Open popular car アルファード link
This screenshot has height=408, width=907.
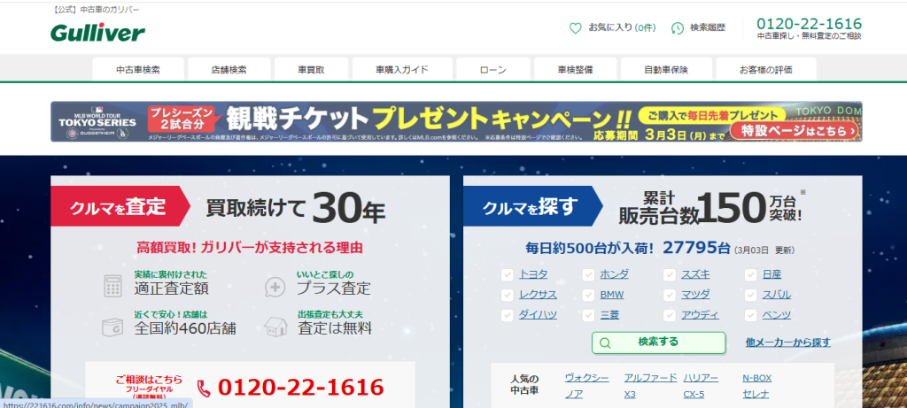[650, 379]
